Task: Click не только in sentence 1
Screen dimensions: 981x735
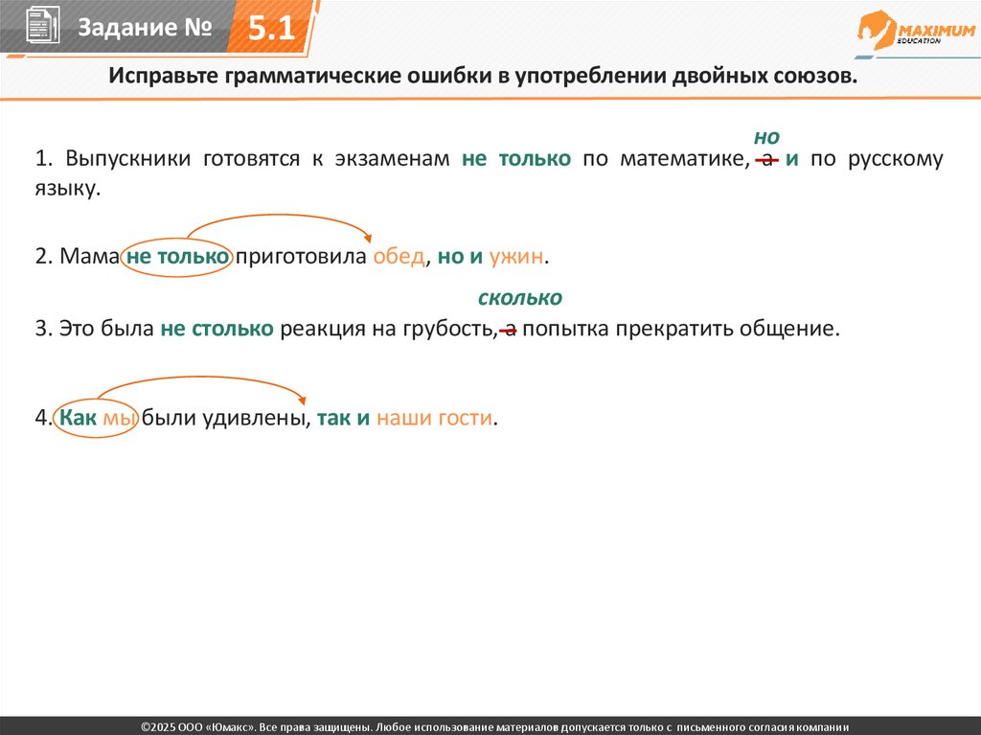Action: click(516, 158)
